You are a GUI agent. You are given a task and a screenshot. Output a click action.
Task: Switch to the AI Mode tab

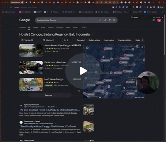23,28
